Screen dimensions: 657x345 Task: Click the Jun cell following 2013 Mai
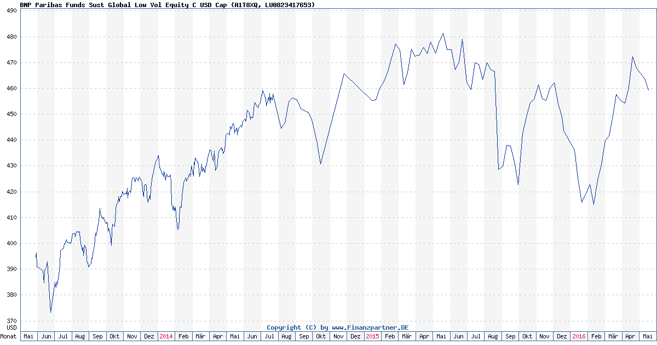(x=46, y=337)
